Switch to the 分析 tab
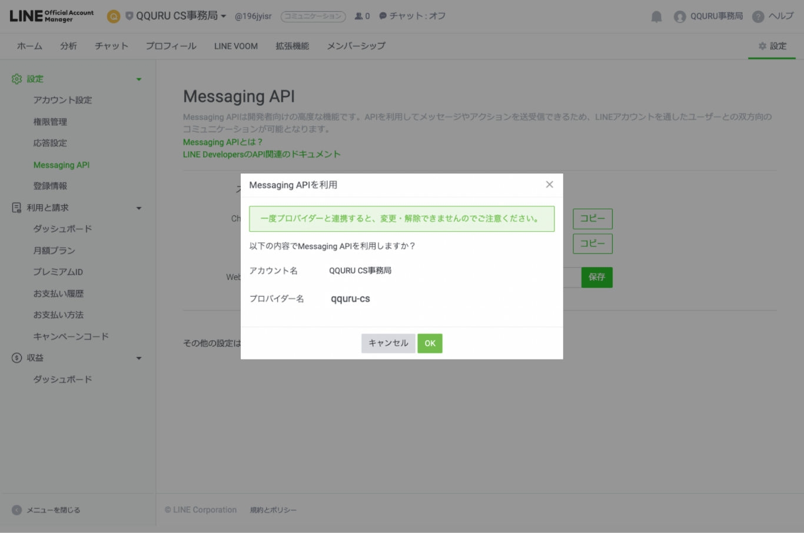 (68, 46)
